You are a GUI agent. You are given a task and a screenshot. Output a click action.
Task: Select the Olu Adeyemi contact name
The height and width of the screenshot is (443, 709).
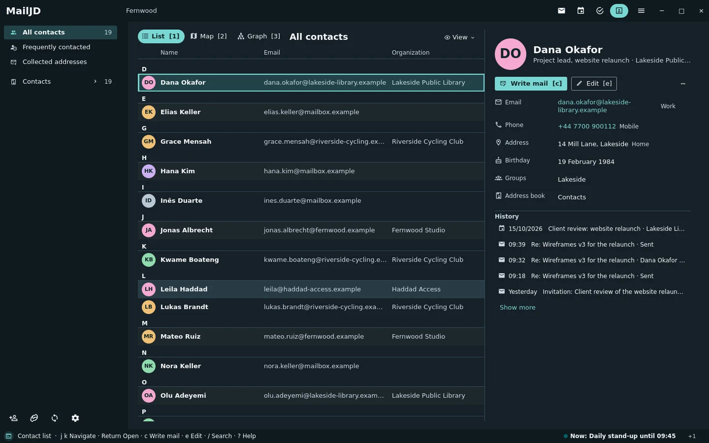[x=183, y=396]
